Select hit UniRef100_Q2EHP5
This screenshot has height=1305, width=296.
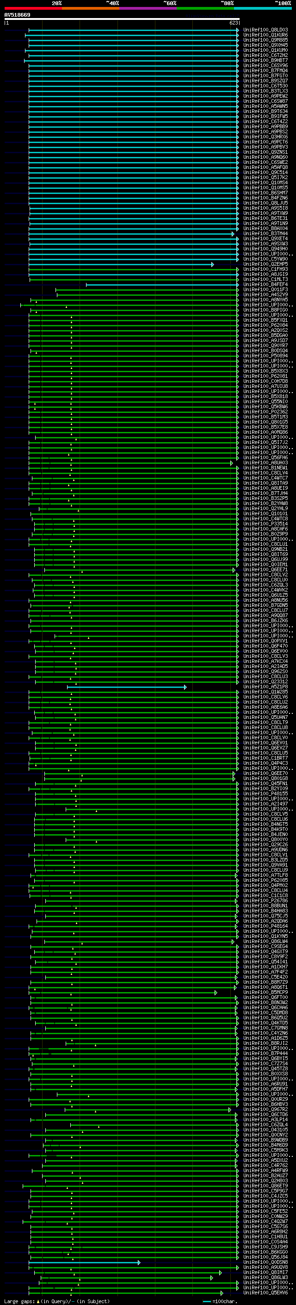(x=265, y=264)
